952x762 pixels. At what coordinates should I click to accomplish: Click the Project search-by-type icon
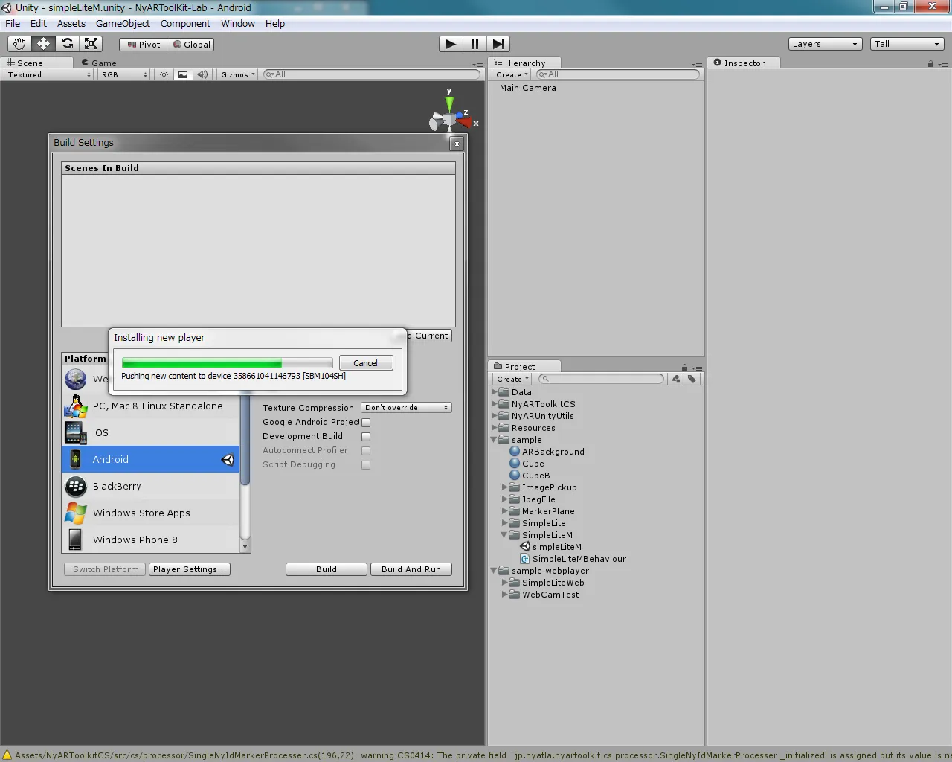coord(675,379)
